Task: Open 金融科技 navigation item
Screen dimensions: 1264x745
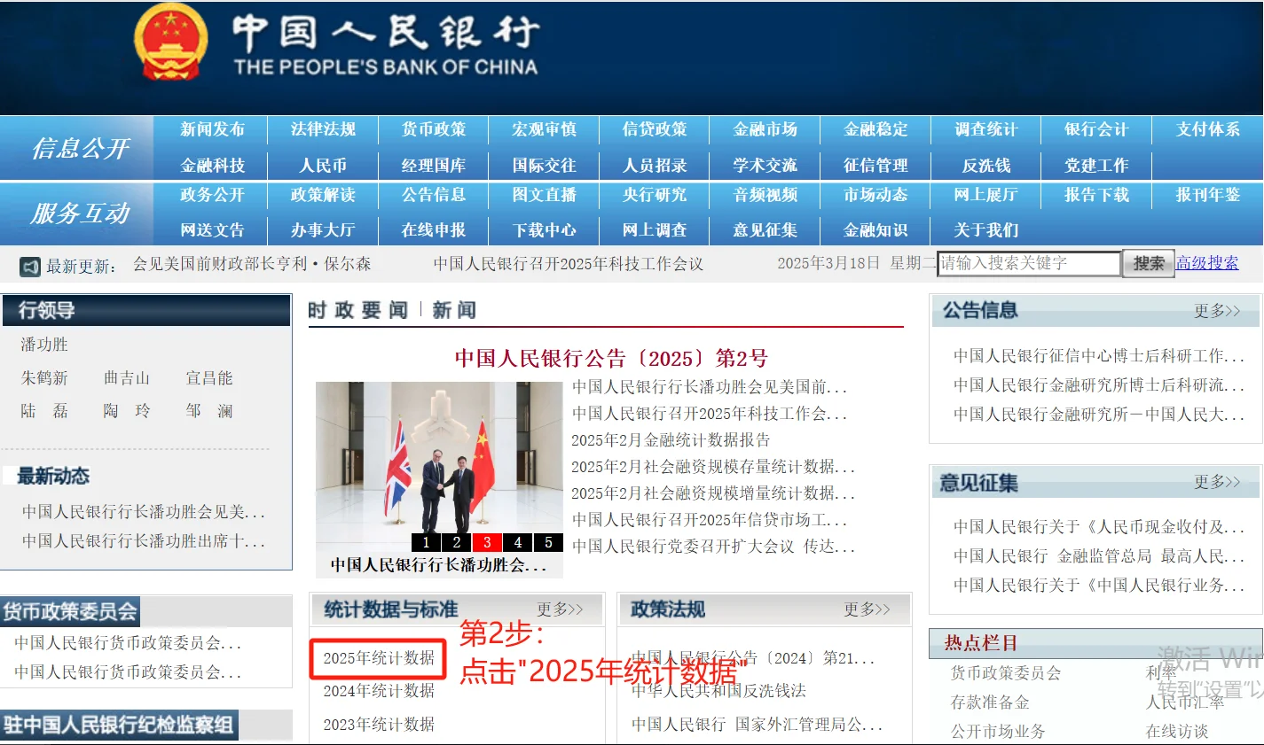Action: click(x=212, y=166)
